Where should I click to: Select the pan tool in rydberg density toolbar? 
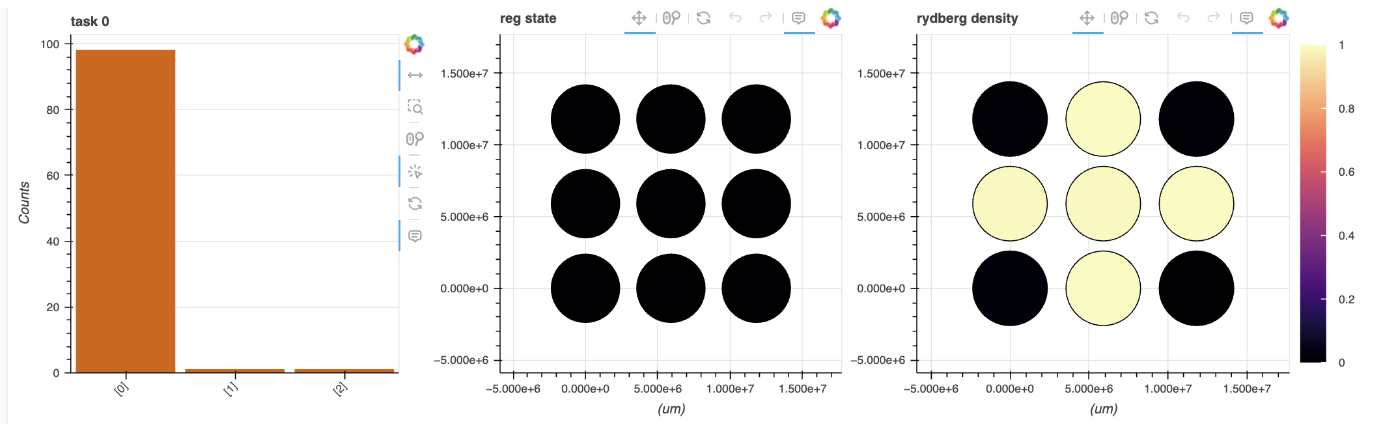[x=1087, y=18]
